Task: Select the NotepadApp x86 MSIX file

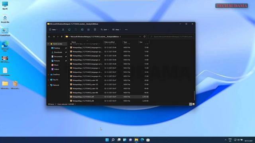Action: [x=109, y=101]
